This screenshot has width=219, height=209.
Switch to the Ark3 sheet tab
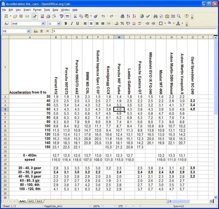(x=39, y=201)
